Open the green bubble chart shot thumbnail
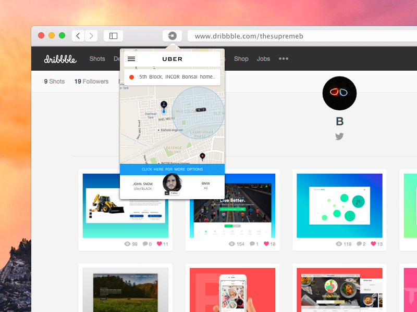 339,205
